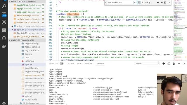Screen dimensions: 187x105
Task: Switch to the OUTPUT tab
Action: pyautogui.click(x=70, y=64)
